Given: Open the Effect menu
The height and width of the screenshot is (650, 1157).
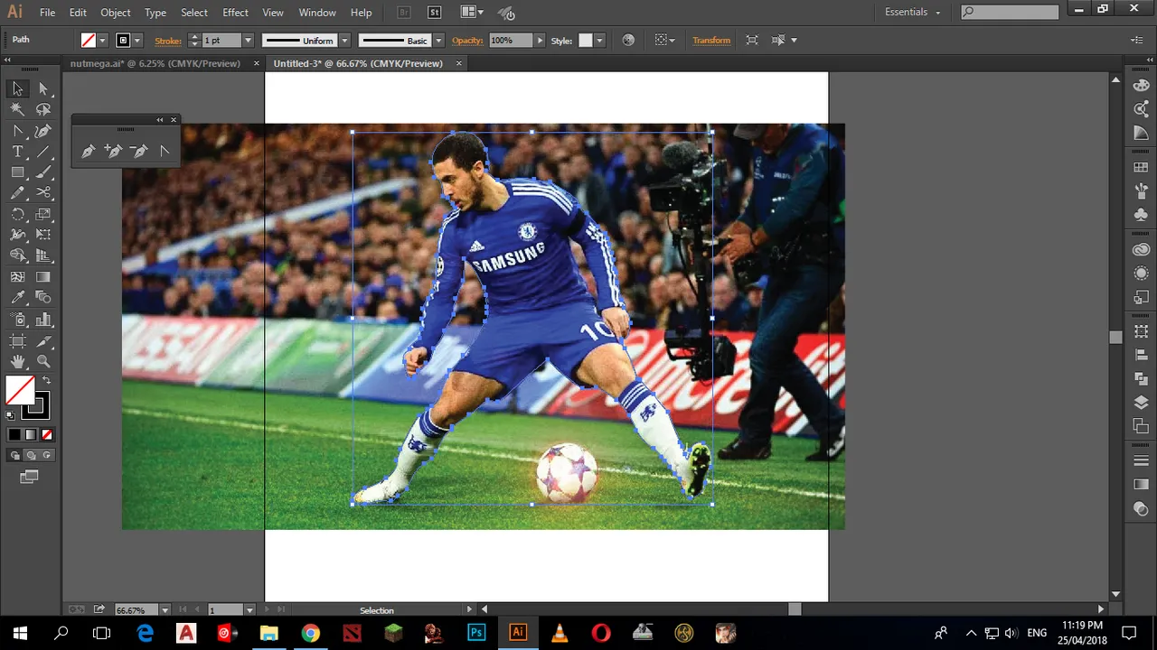Looking at the screenshot, I should click(235, 13).
